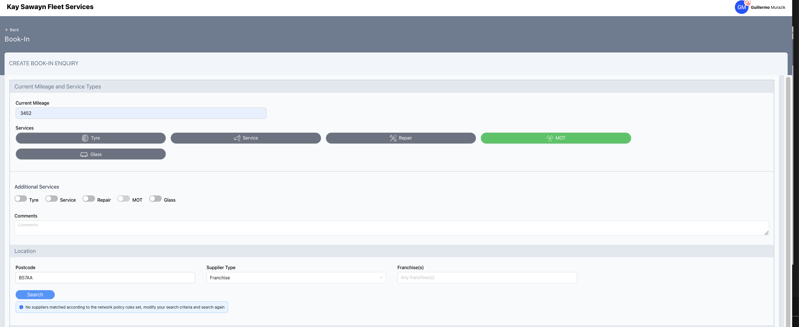The width and height of the screenshot is (799, 327).
Task: Click the Location section header
Action: (x=25, y=251)
